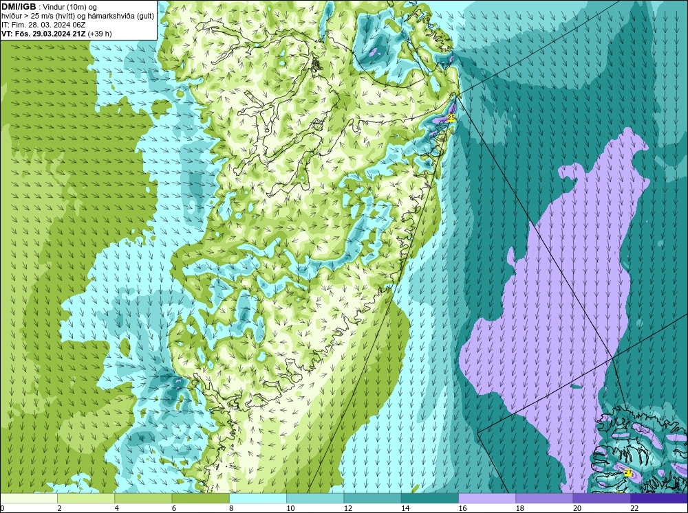This screenshot has height=513, width=688.
Task: Select the 18–20 m/s purple swatch
Action: (544, 498)
